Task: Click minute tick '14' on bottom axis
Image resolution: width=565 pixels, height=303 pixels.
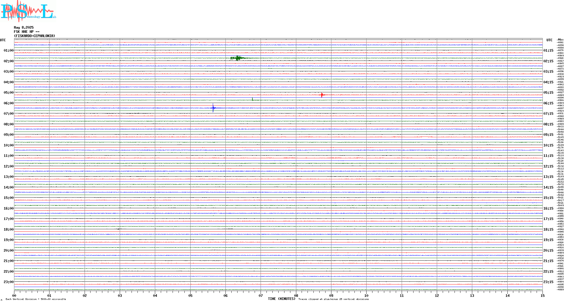Action: point(507,295)
